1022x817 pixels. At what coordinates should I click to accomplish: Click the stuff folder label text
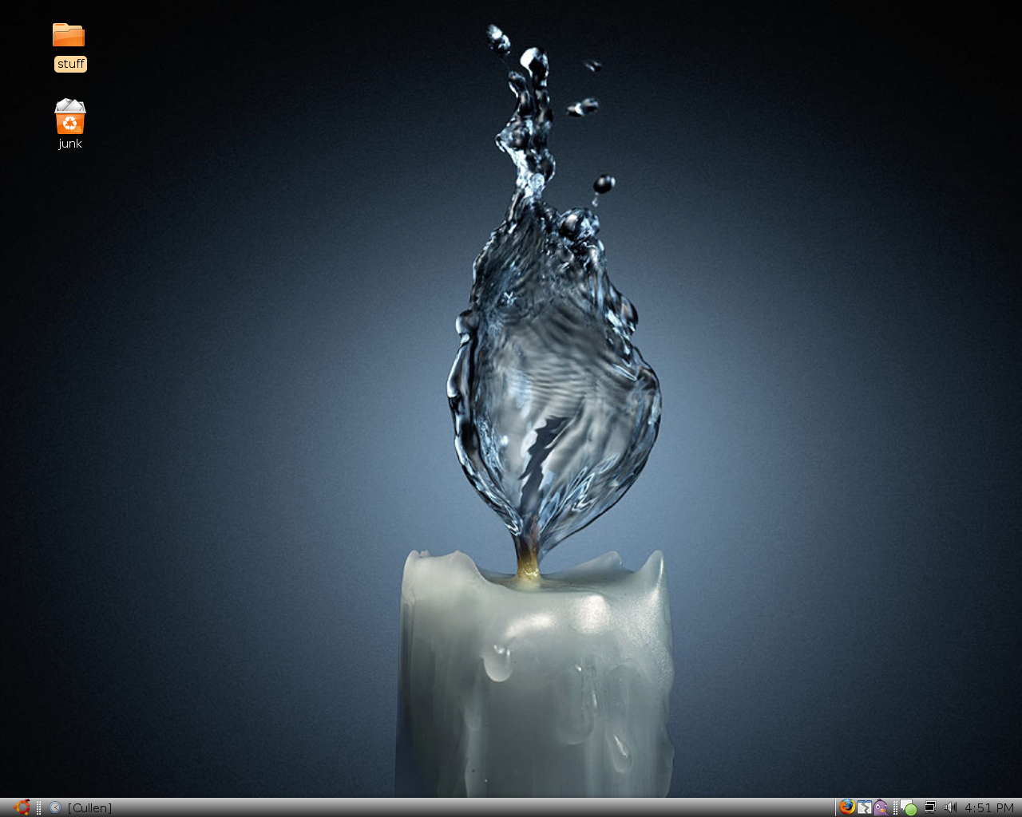pyautogui.click(x=69, y=64)
